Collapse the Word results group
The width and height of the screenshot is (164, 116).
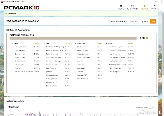tap(13, 43)
